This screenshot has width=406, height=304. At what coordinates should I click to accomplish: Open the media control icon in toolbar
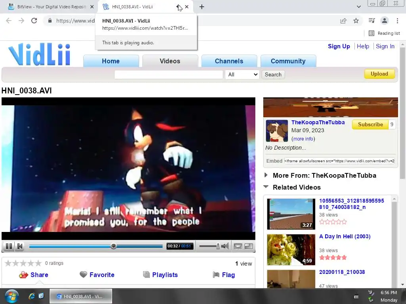[x=372, y=21]
